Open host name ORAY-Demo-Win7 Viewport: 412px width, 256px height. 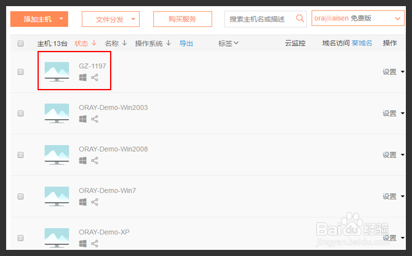point(108,190)
